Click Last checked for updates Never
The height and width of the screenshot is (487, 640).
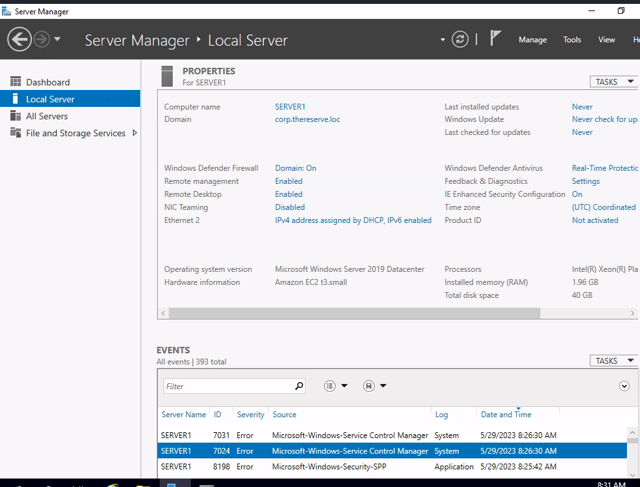[582, 132]
